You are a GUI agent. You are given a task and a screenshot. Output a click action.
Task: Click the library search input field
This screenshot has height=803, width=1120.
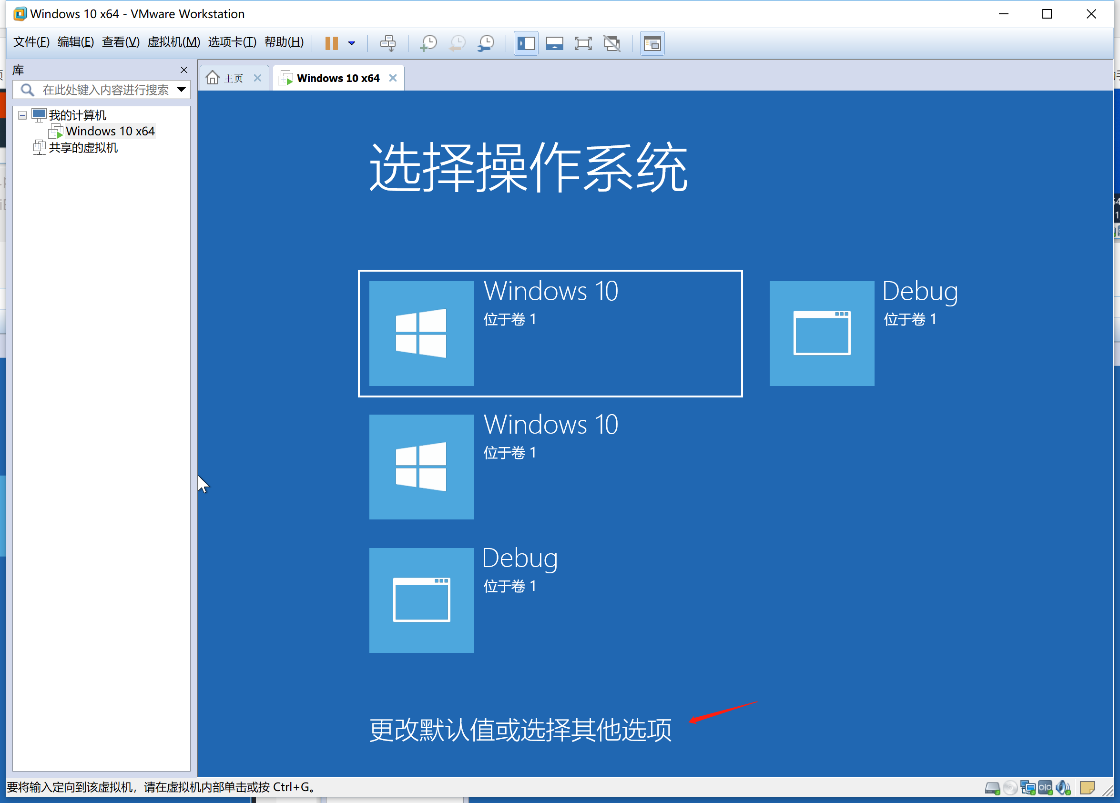pyautogui.click(x=105, y=90)
